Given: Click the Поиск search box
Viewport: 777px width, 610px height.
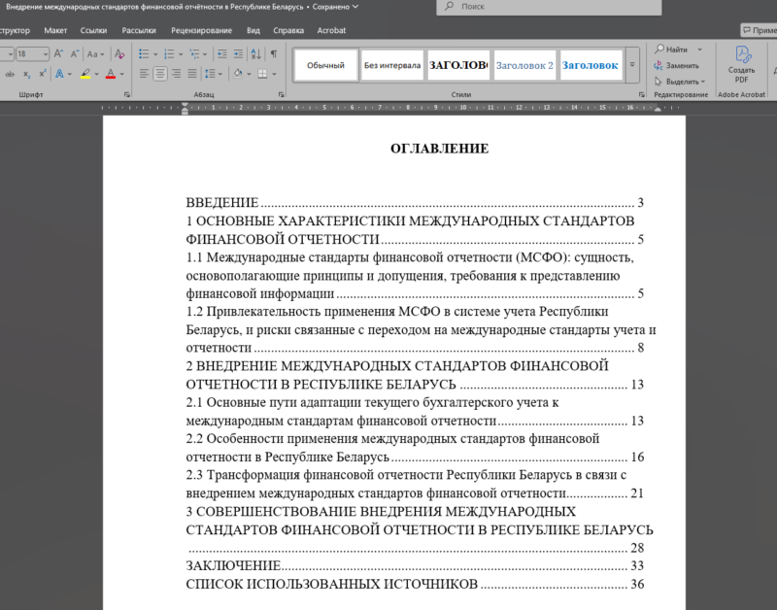Looking at the screenshot, I should click(549, 7).
